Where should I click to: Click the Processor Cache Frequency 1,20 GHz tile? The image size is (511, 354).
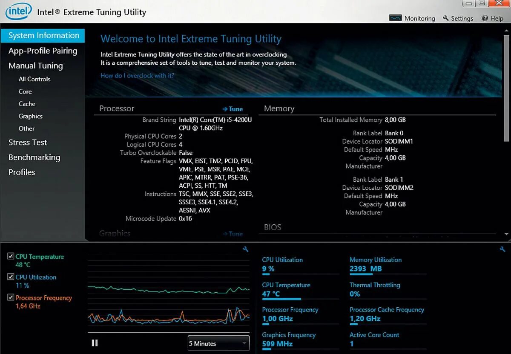click(x=388, y=315)
